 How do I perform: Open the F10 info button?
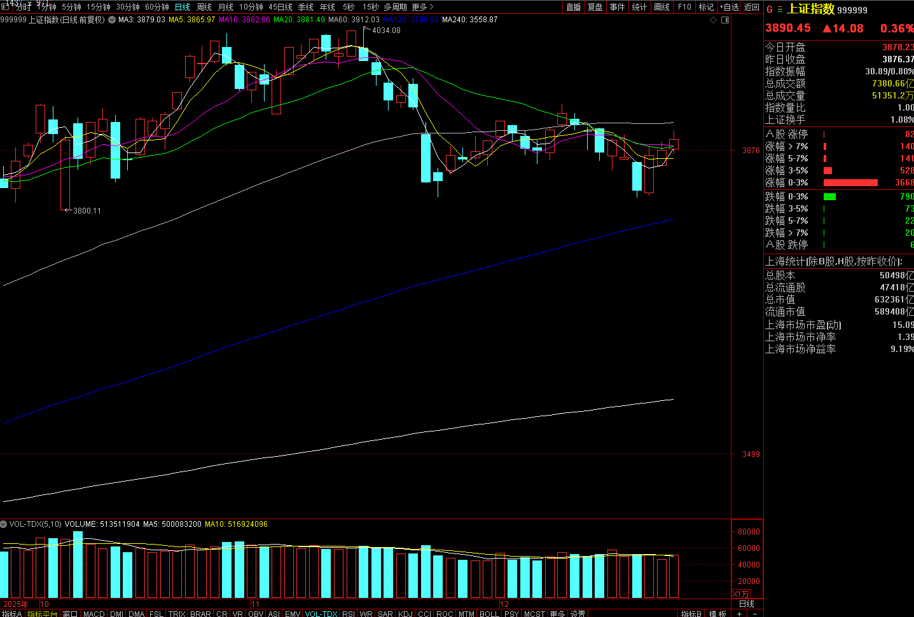click(x=684, y=7)
